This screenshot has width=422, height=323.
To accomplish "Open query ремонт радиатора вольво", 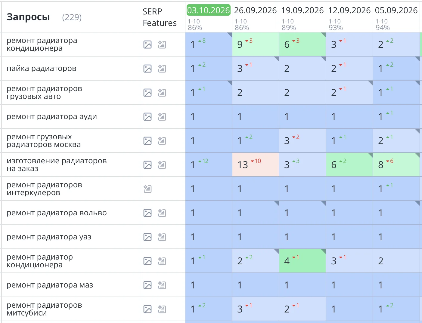I will (x=57, y=213).
